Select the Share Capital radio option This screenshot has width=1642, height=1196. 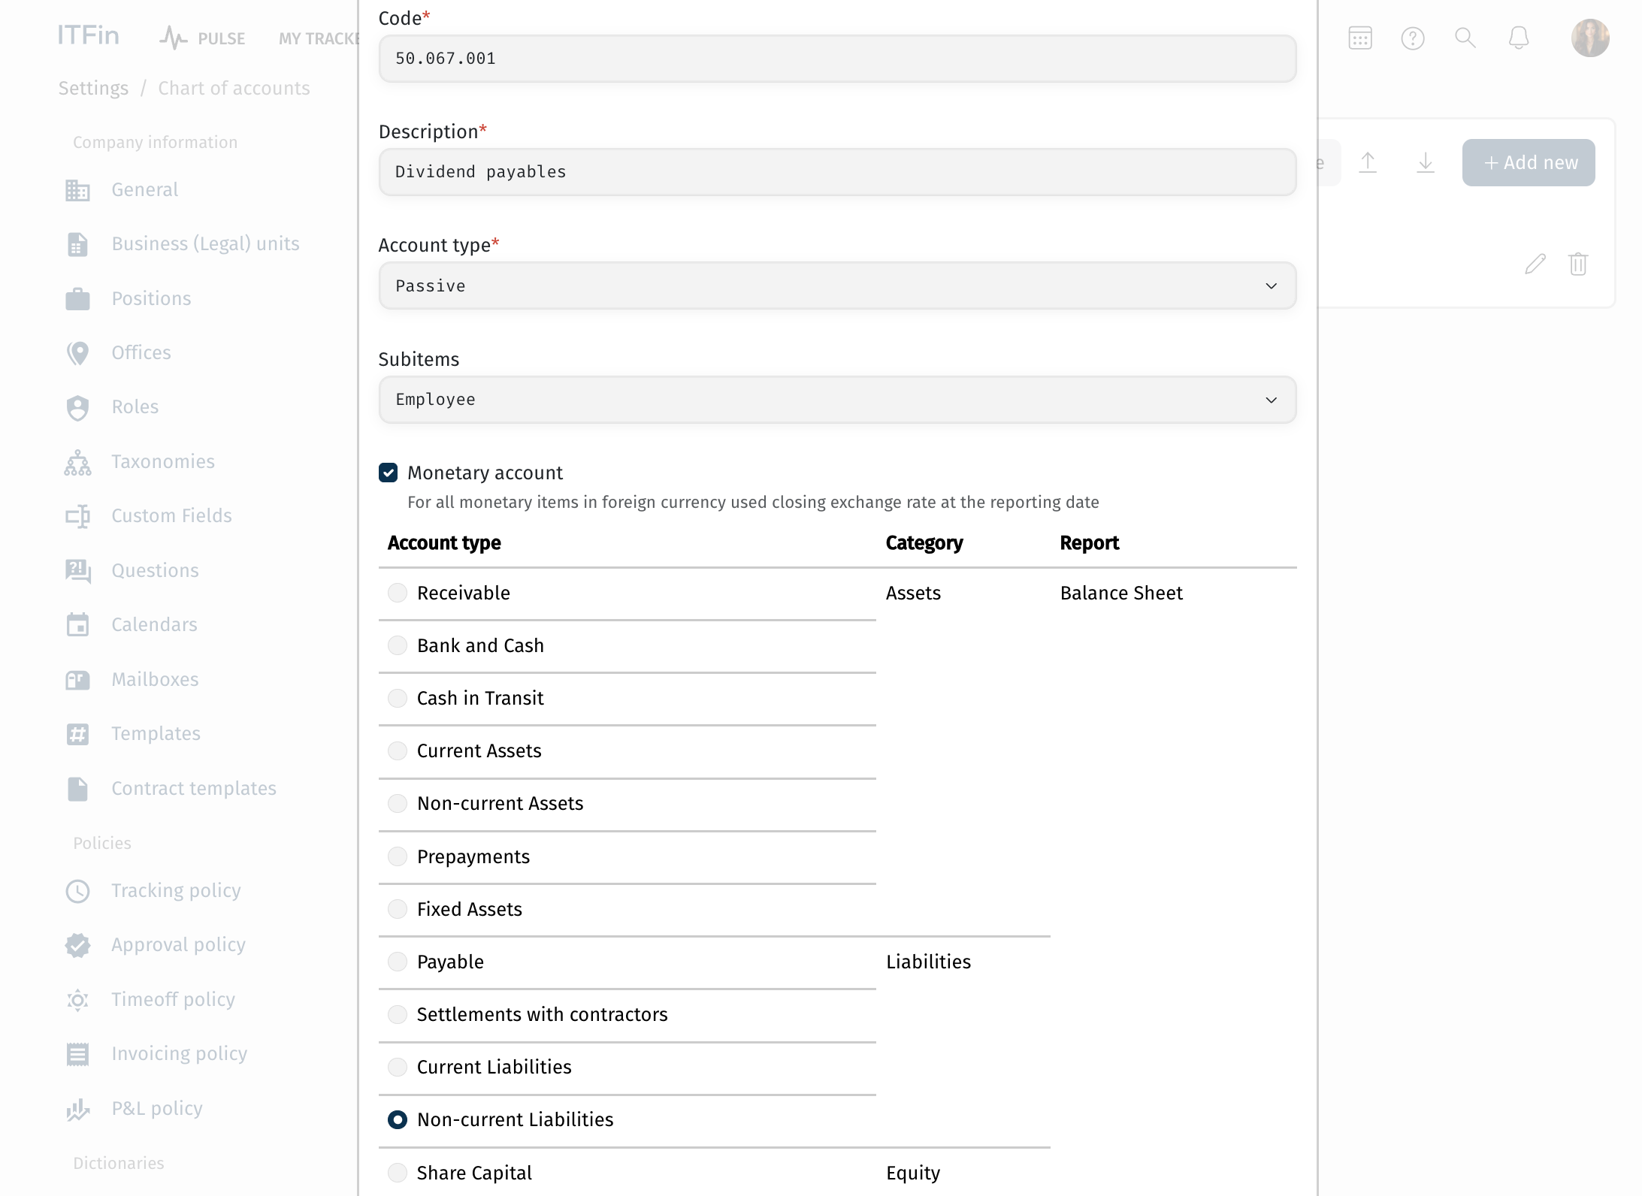(398, 1172)
